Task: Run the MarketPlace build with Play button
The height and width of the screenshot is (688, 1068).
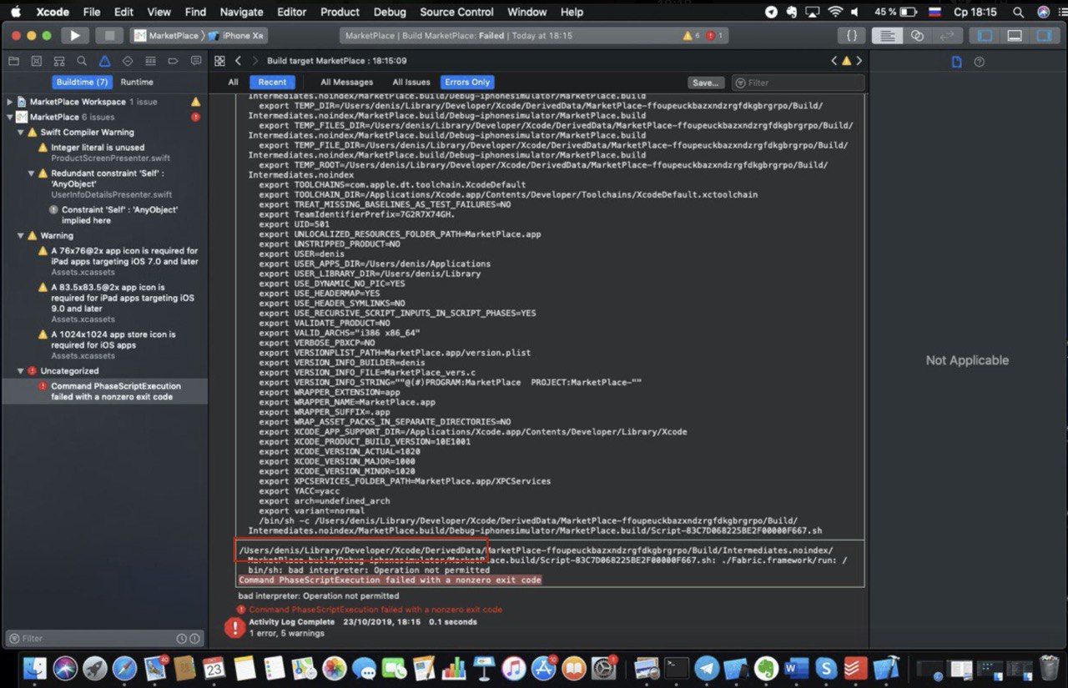Action: tap(74, 36)
